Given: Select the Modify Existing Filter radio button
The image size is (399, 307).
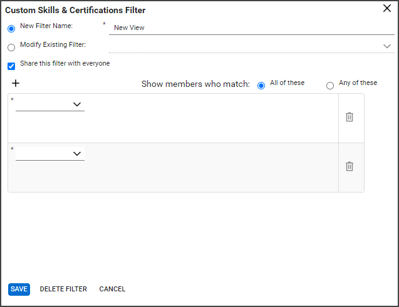Looking at the screenshot, I should [11, 48].
